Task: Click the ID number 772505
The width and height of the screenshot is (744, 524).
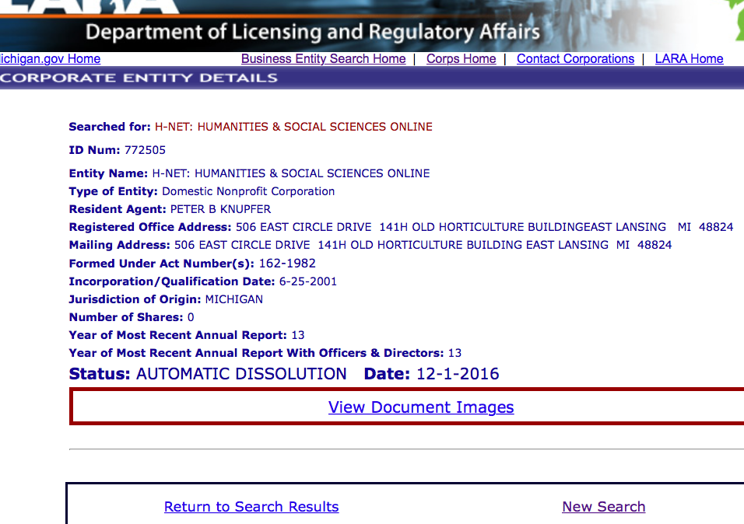Action: (145, 150)
